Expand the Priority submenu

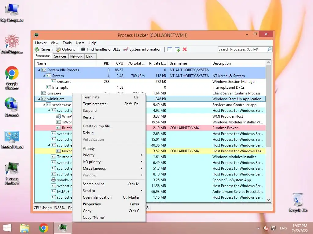click(109, 155)
